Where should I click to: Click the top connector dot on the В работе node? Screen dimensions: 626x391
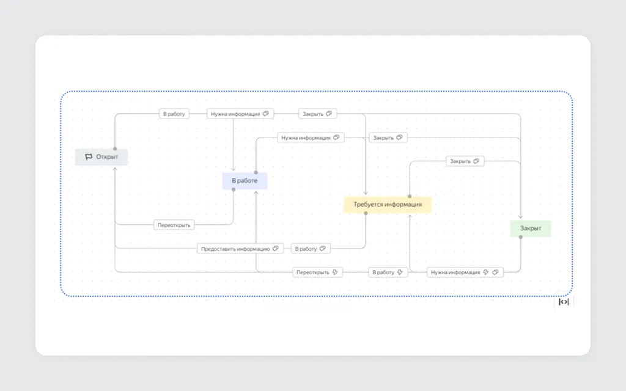tap(256, 173)
